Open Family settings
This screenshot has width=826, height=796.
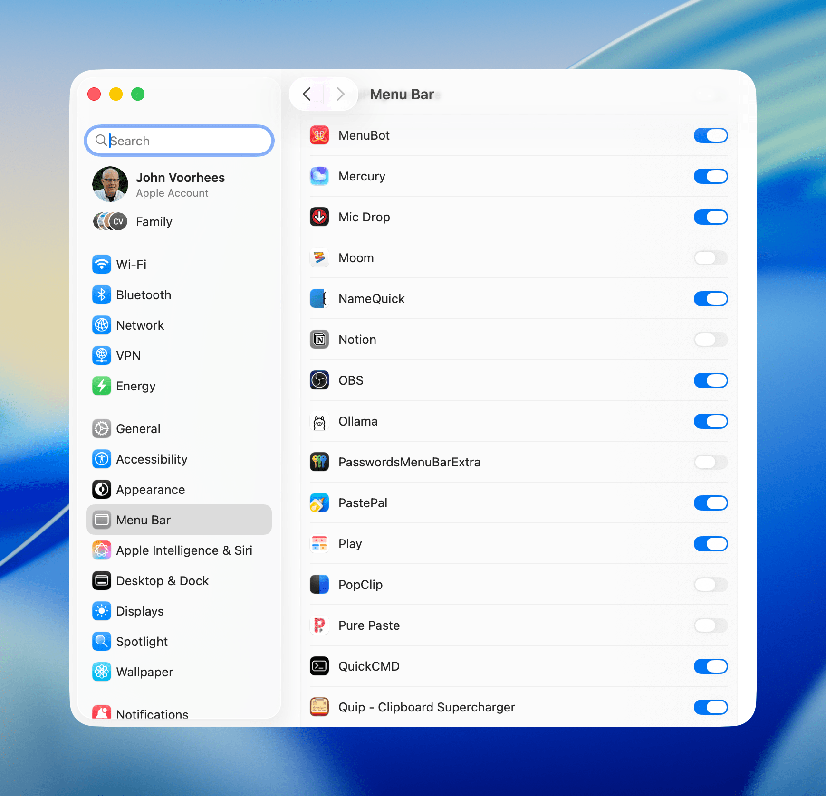[x=179, y=222]
